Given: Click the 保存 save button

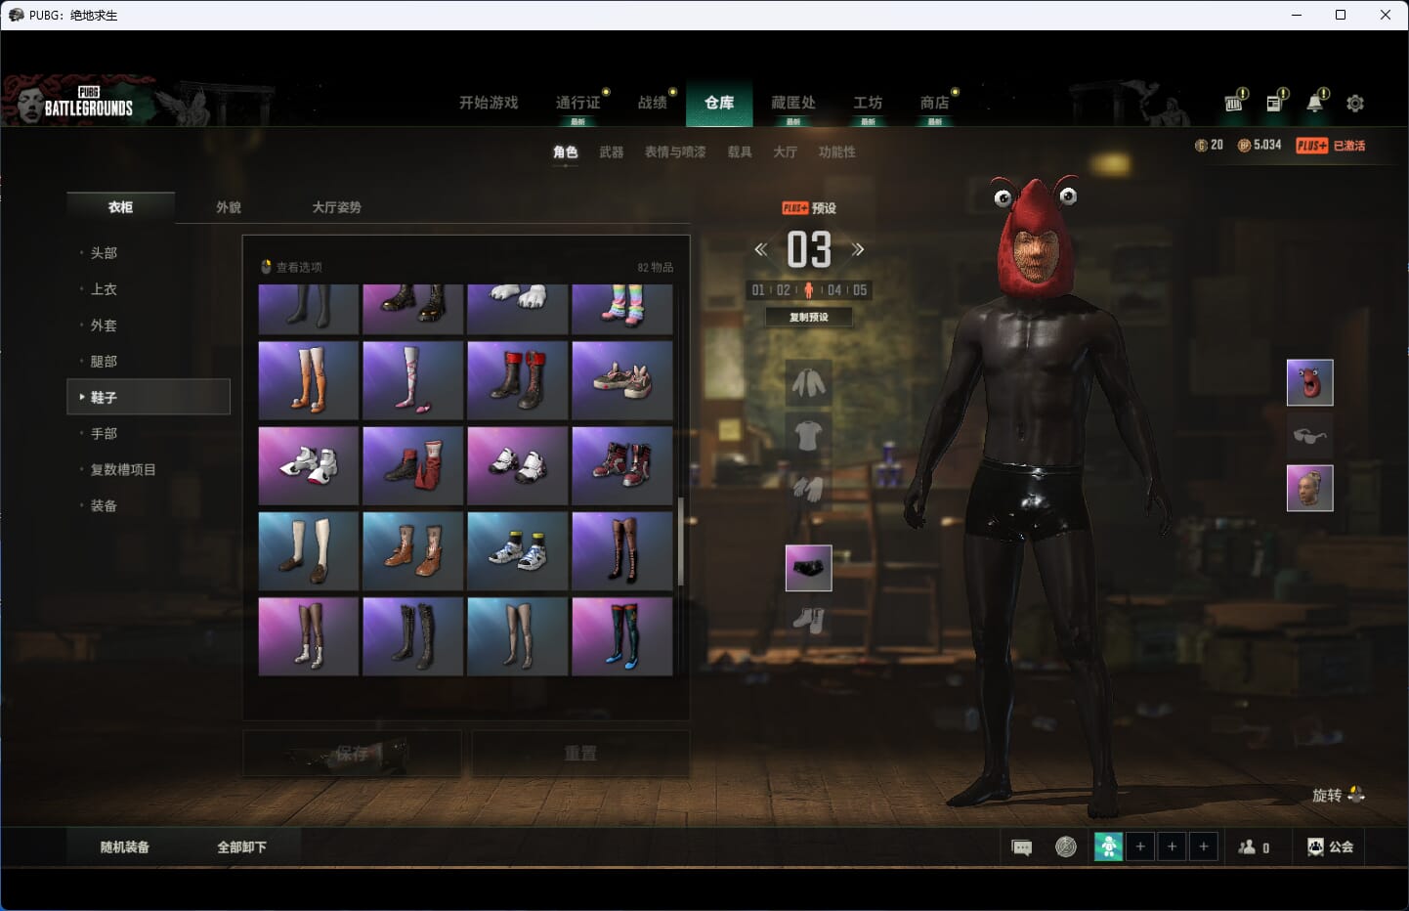Looking at the screenshot, I should [x=352, y=754].
